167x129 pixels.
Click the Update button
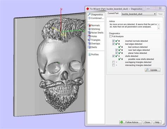pos(153,70)
